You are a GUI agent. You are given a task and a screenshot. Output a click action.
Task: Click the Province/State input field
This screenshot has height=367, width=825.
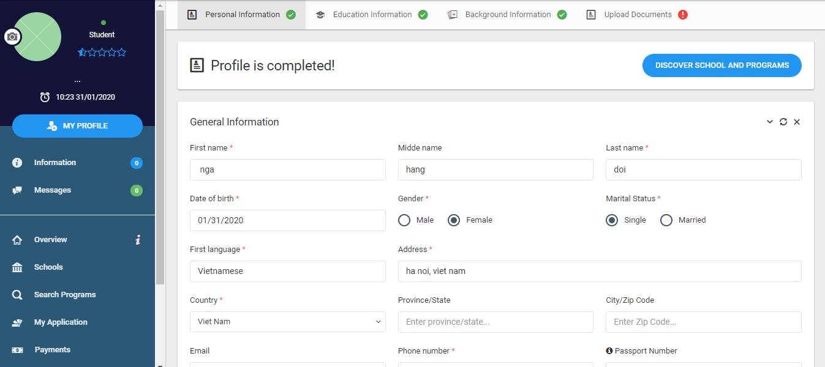[495, 322]
